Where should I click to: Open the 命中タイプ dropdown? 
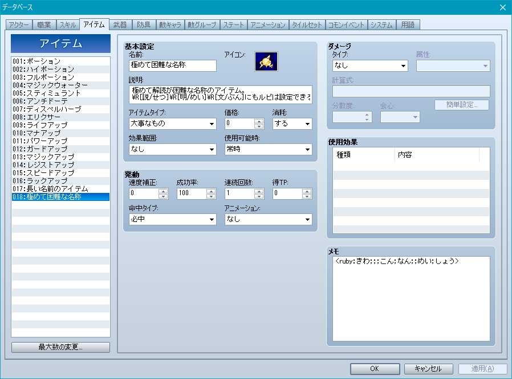coord(172,219)
